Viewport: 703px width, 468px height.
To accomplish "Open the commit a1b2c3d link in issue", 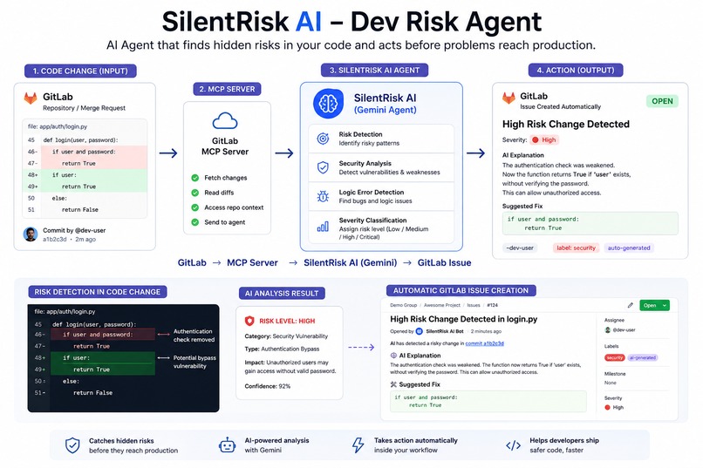I will 485,343.
